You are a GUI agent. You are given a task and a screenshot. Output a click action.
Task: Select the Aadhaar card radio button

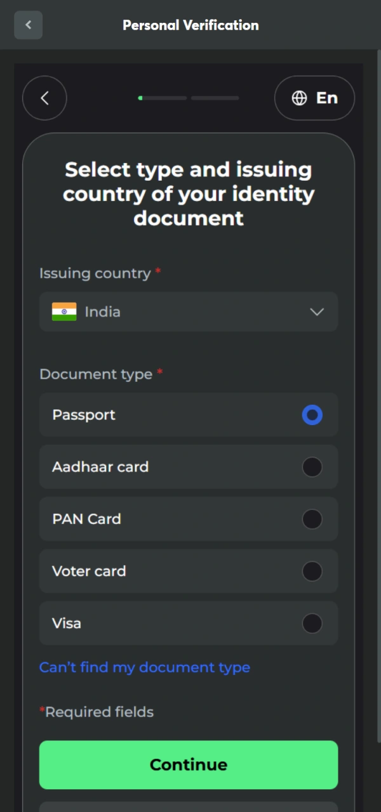point(312,467)
